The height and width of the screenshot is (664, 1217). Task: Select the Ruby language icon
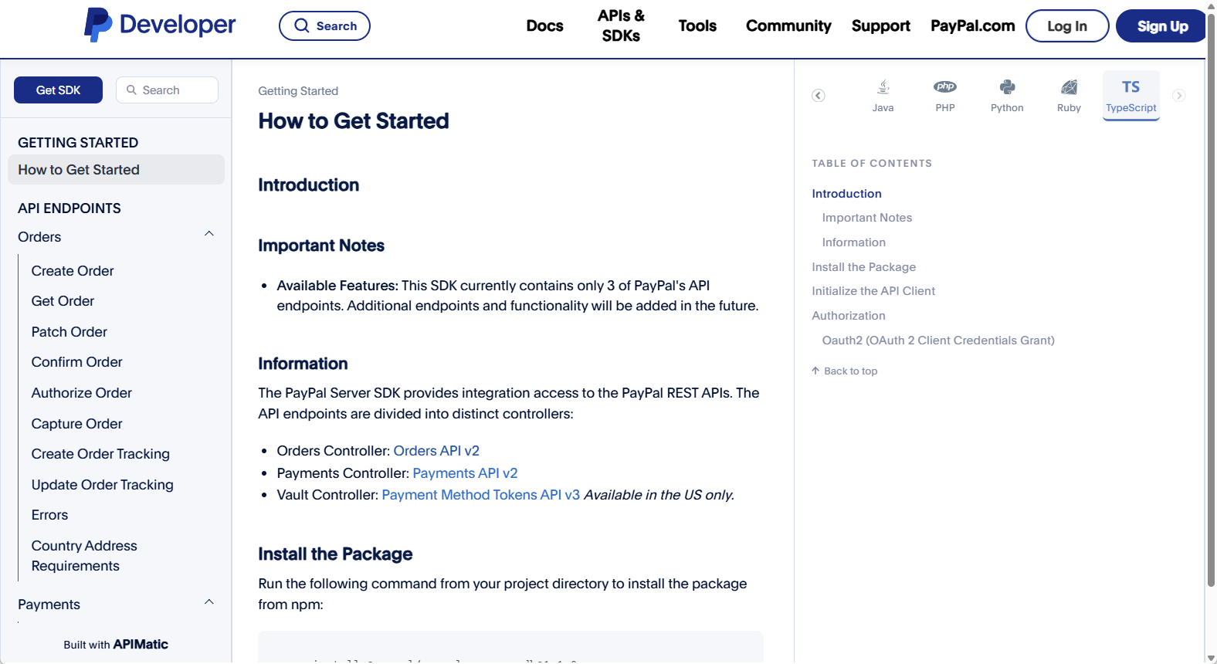(x=1069, y=96)
